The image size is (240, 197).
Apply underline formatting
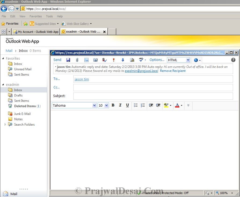(127, 105)
